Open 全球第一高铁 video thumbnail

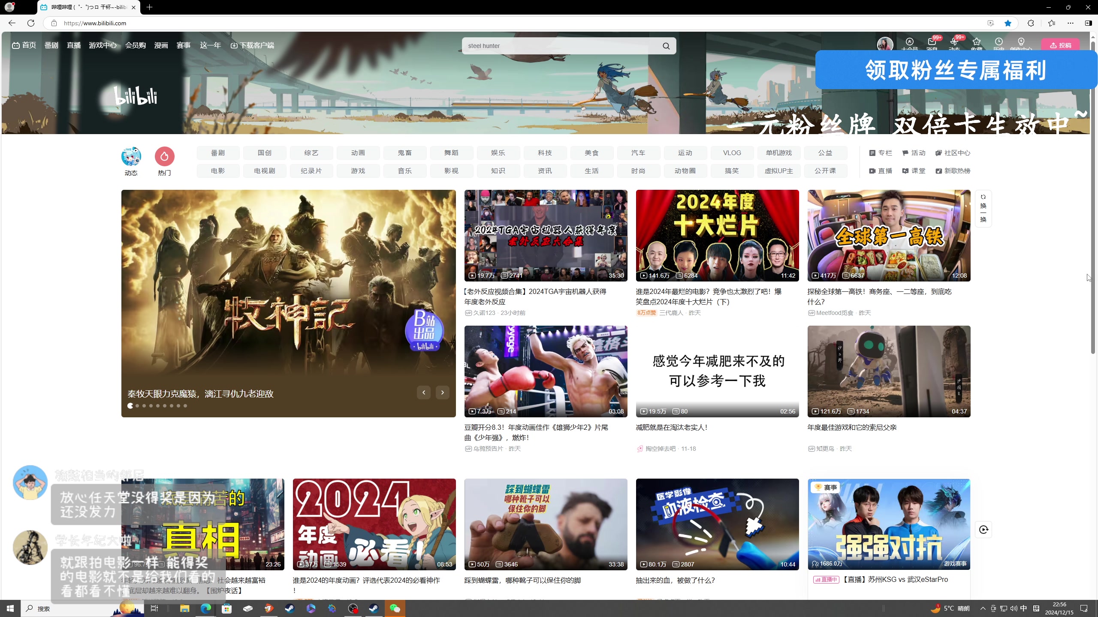pos(889,236)
